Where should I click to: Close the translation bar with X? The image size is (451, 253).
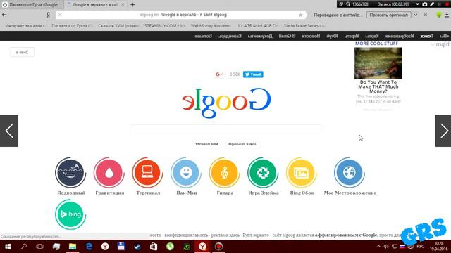(426, 15)
